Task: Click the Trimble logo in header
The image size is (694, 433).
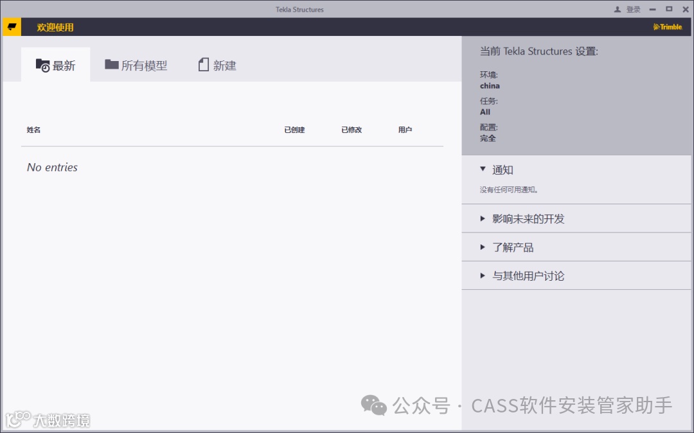Action: [x=668, y=27]
